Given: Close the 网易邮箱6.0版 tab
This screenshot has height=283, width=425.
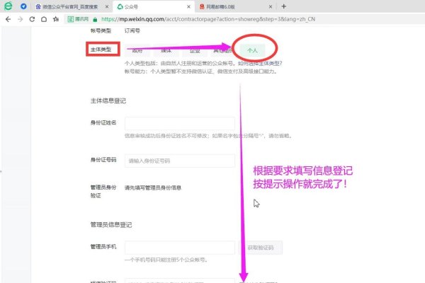Looking at the screenshot, I should tap(271, 7).
